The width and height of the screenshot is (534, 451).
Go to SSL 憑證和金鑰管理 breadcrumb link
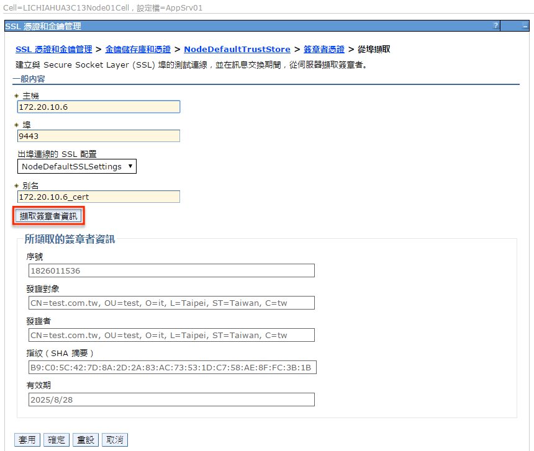tap(53, 49)
